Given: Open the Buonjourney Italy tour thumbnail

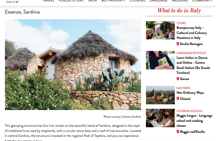Looking at the screenshot, I should coord(160,30).
